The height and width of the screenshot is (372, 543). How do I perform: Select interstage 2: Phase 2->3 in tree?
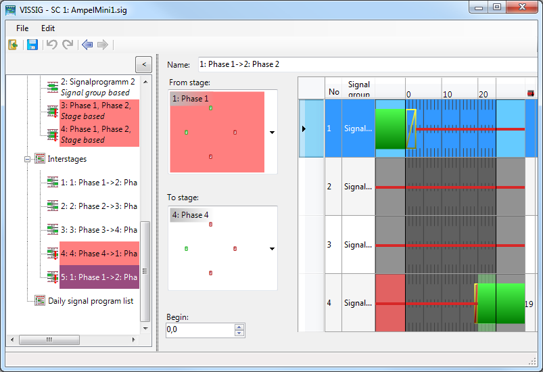[99, 206]
